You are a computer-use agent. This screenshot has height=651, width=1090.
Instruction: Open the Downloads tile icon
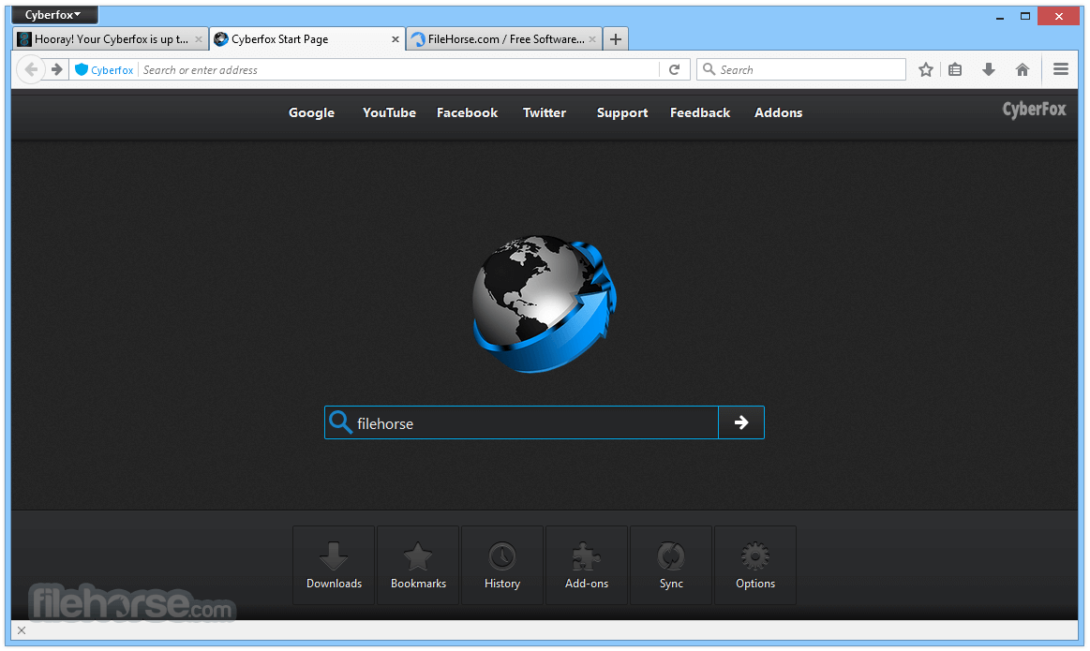coord(334,565)
